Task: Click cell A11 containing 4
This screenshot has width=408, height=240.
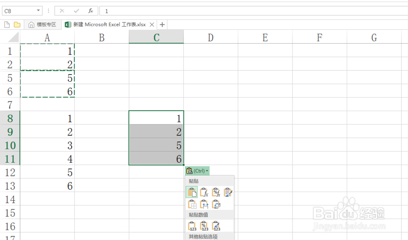Action: (47, 159)
